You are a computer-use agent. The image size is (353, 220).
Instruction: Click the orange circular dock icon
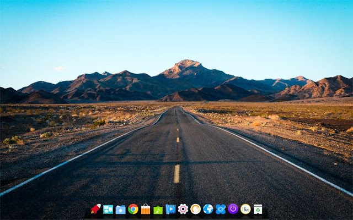[195, 209]
